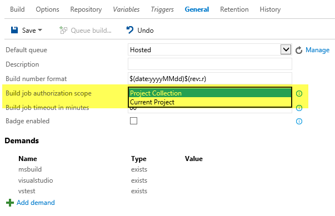Show info for Badge enabled
The height and width of the screenshot is (216, 335).
299,121
